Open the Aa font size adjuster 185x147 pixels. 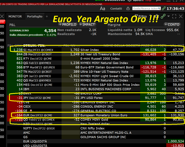click(x=102, y=8)
